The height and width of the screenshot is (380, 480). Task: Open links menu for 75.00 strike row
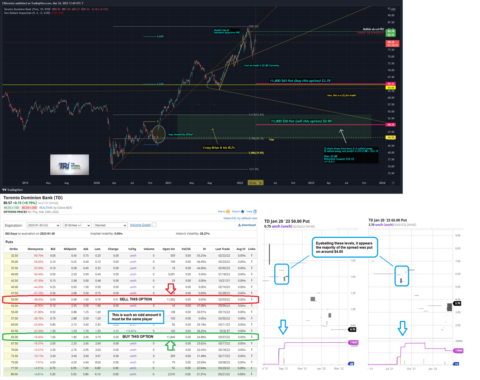pos(252,362)
